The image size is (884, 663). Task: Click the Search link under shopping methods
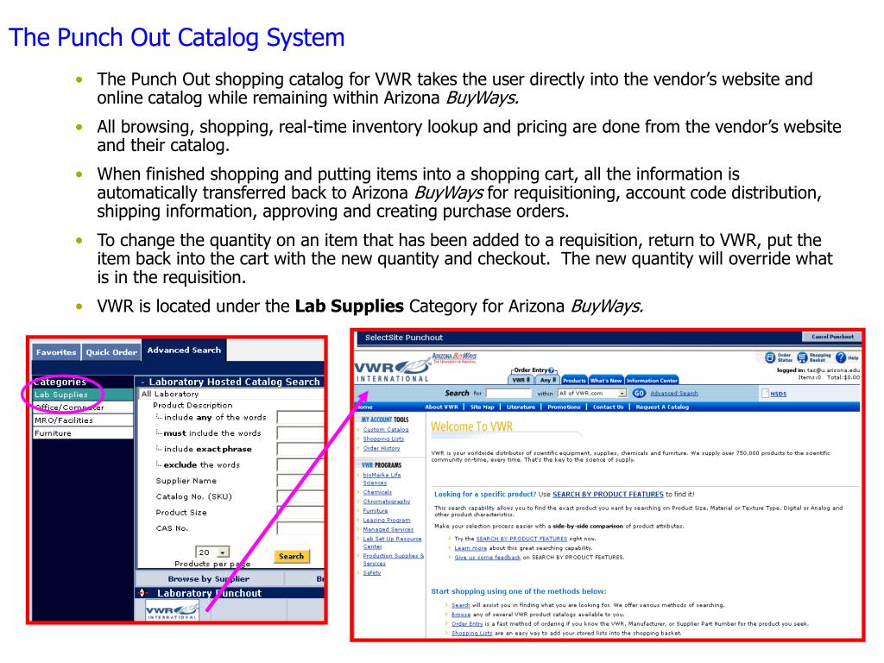click(461, 605)
